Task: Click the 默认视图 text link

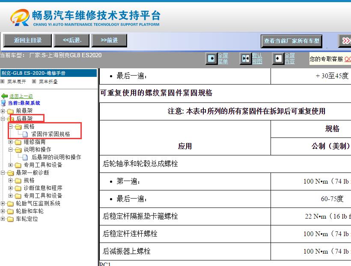Action: pyautogui.click(x=257, y=58)
